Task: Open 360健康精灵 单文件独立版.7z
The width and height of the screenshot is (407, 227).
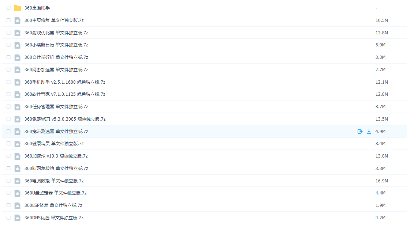Action: tap(54, 144)
